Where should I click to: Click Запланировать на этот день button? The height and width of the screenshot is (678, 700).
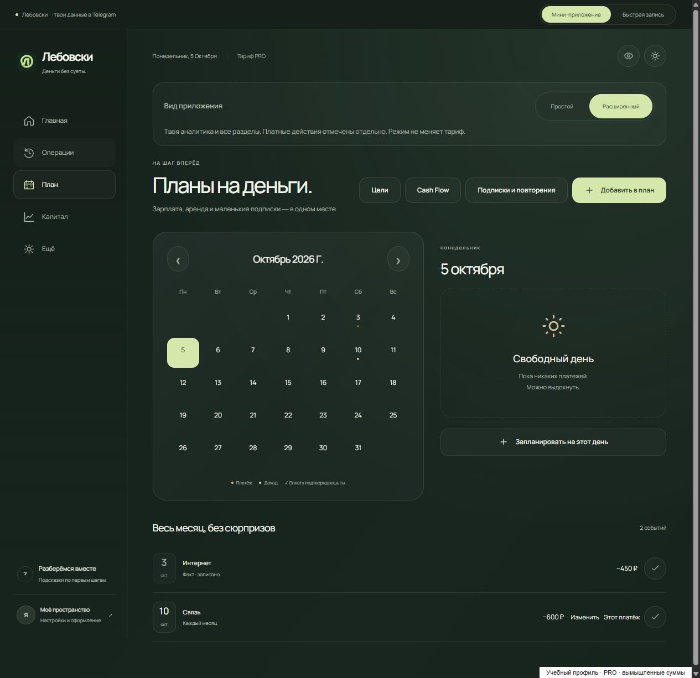coord(553,442)
